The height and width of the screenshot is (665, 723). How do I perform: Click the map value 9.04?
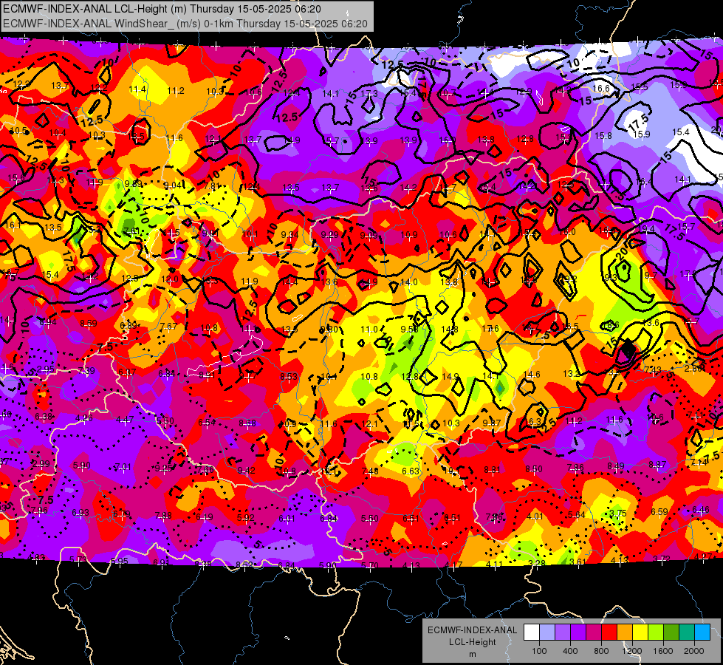pos(173,185)
